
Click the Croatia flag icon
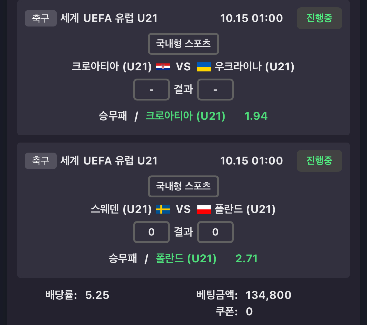(x=163, y=67)
